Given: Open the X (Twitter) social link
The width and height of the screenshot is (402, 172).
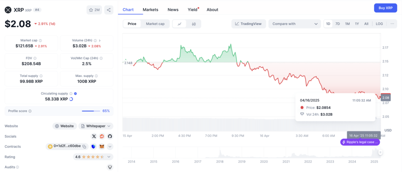Looking at the screenshot, I should coord(94,136).
